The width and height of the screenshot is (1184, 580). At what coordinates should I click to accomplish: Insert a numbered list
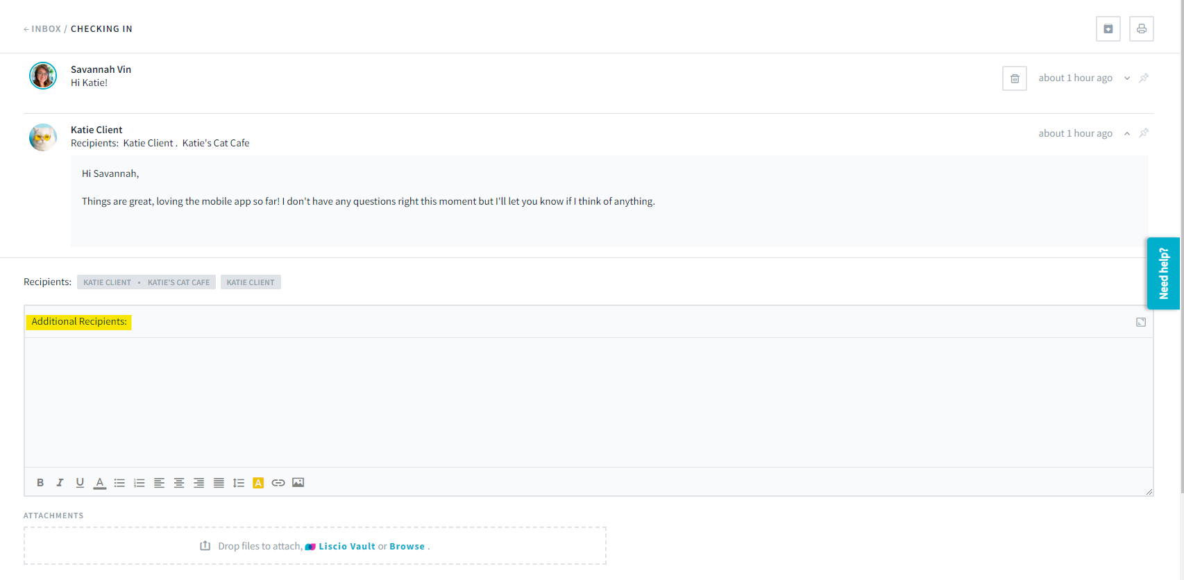139,483
